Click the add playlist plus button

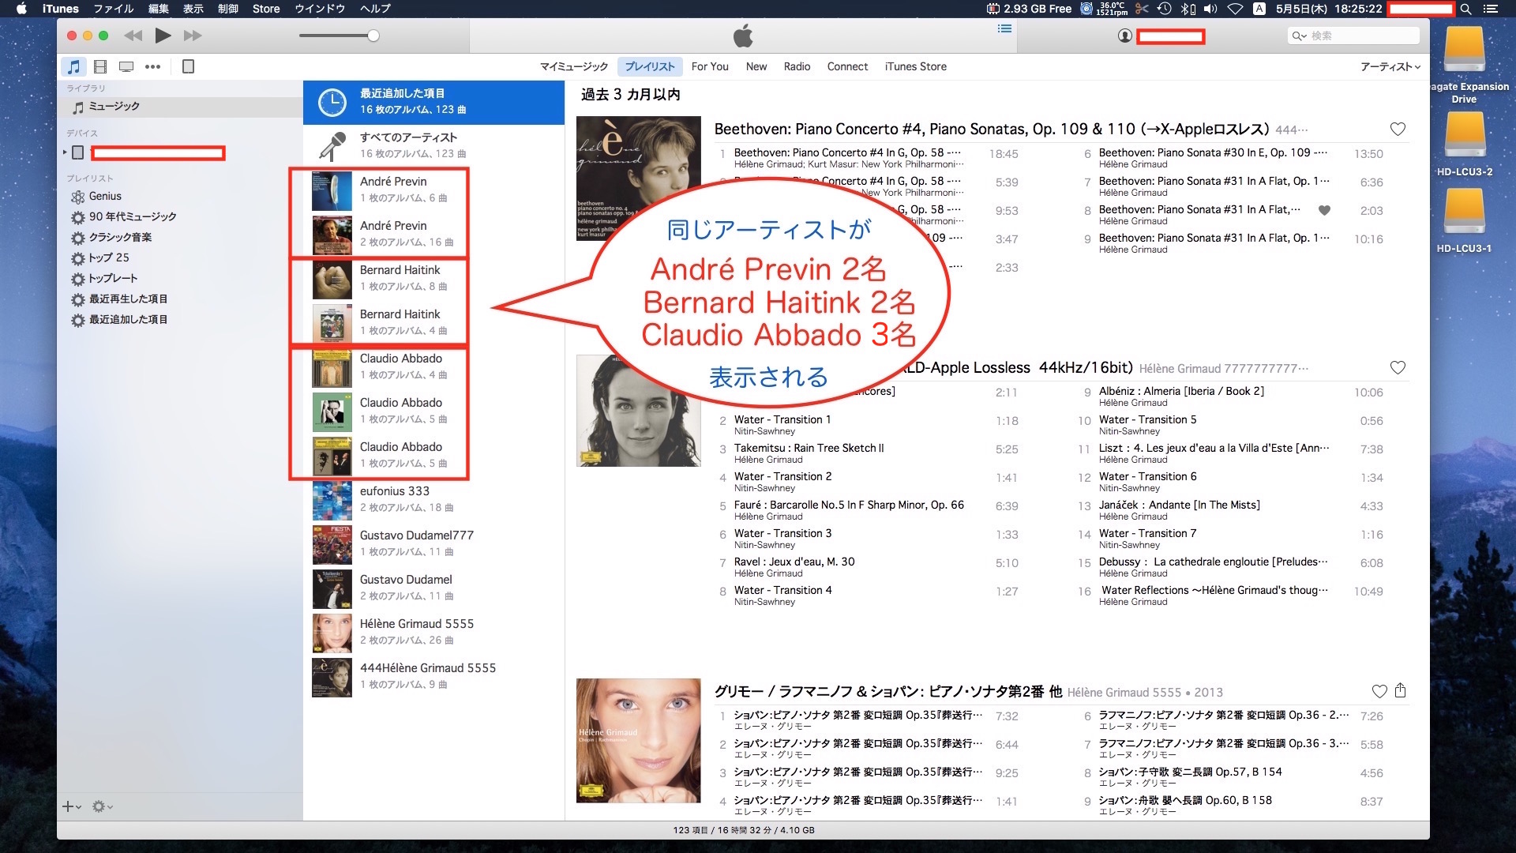71,806
